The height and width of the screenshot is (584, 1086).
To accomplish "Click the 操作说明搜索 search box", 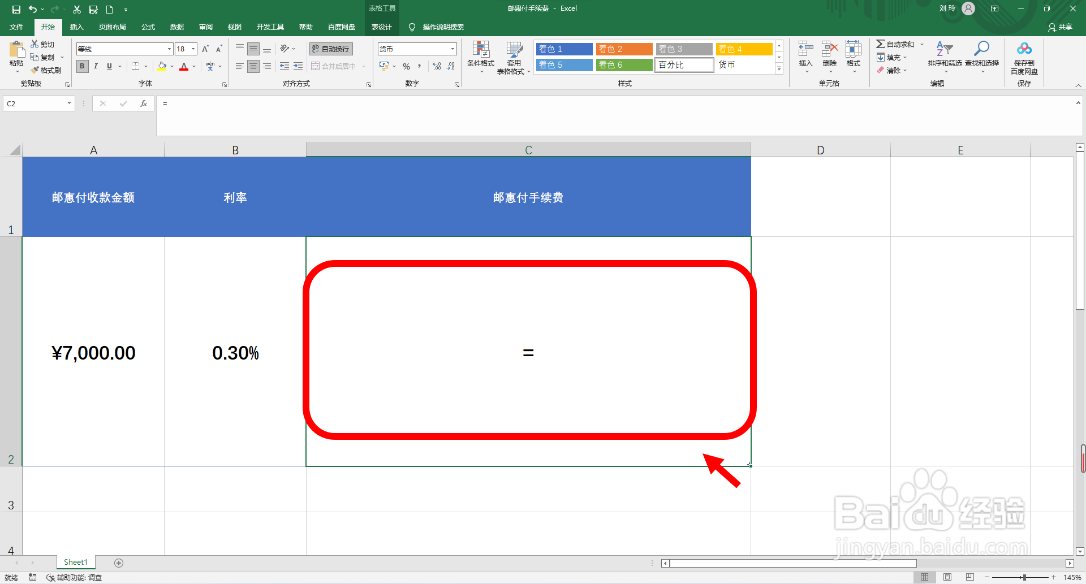I will tap(443, 27).
